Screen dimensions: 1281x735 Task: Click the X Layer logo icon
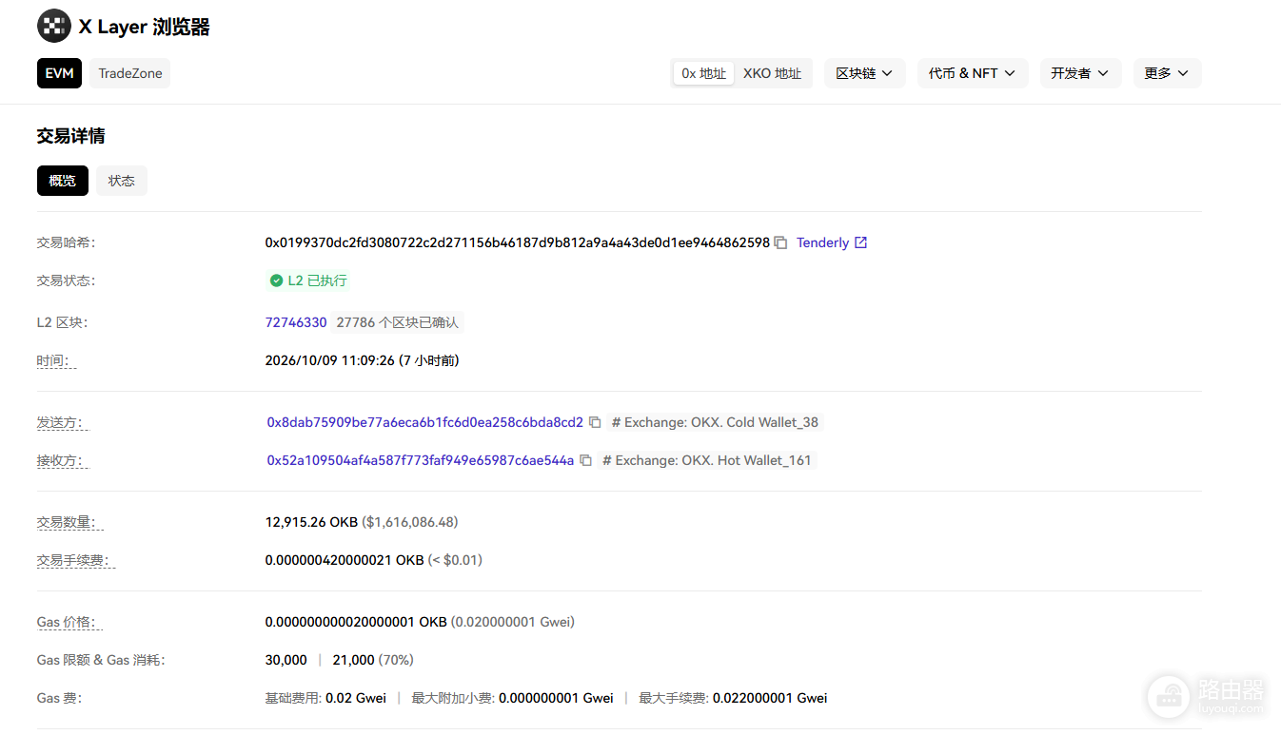(x=53, y=27)
